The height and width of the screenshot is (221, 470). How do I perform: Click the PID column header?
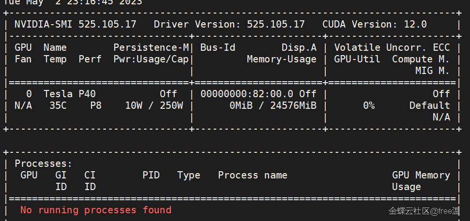click(x=151, y=175)
